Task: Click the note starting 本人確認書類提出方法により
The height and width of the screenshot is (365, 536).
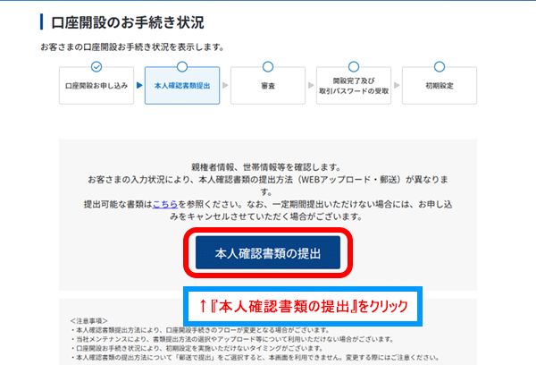Action: tap(200, 330)
